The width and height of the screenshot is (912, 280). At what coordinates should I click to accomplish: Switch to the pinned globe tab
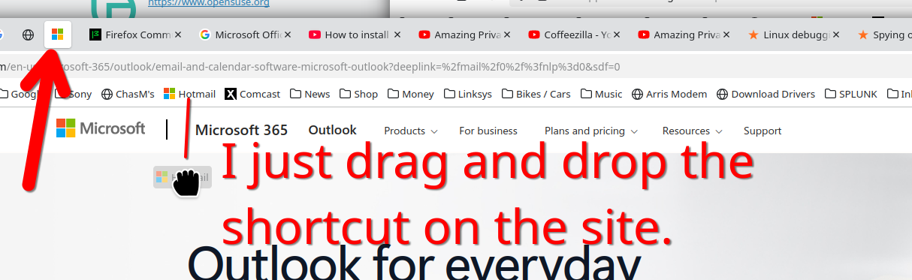click(x=28, y=35)
